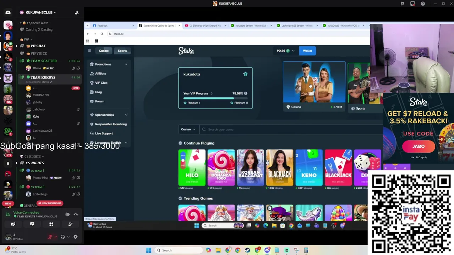Open the HILO game thumbnail
454x255 pixels.
point(192,168)
